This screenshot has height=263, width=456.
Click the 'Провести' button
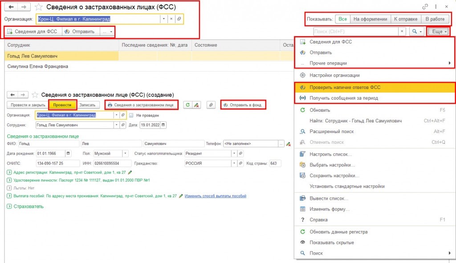click(x=62, y=105)
